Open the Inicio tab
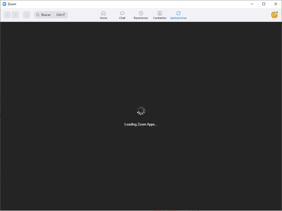The height and width of the screenshot is (211, 282). click(103, 15)
